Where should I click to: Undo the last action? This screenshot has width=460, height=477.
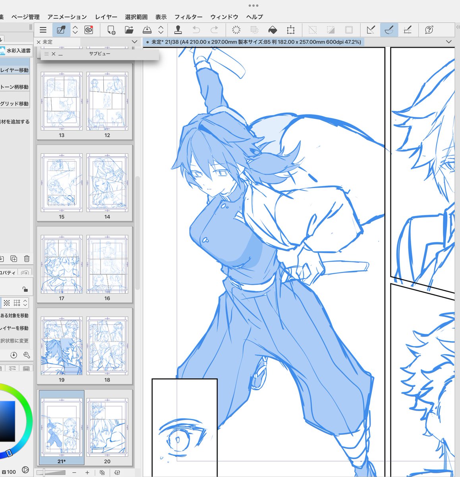pos(196,30)
